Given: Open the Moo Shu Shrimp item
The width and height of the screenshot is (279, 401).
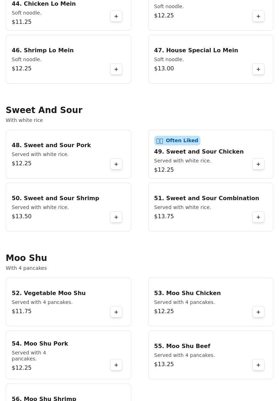Looking at the screenshot, I should click(x=44, y=399).
